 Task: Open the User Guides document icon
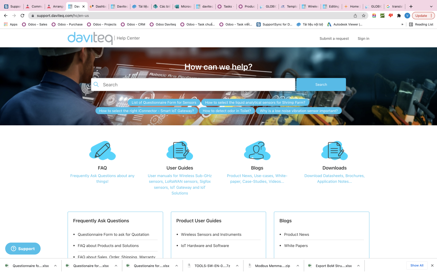180,151
